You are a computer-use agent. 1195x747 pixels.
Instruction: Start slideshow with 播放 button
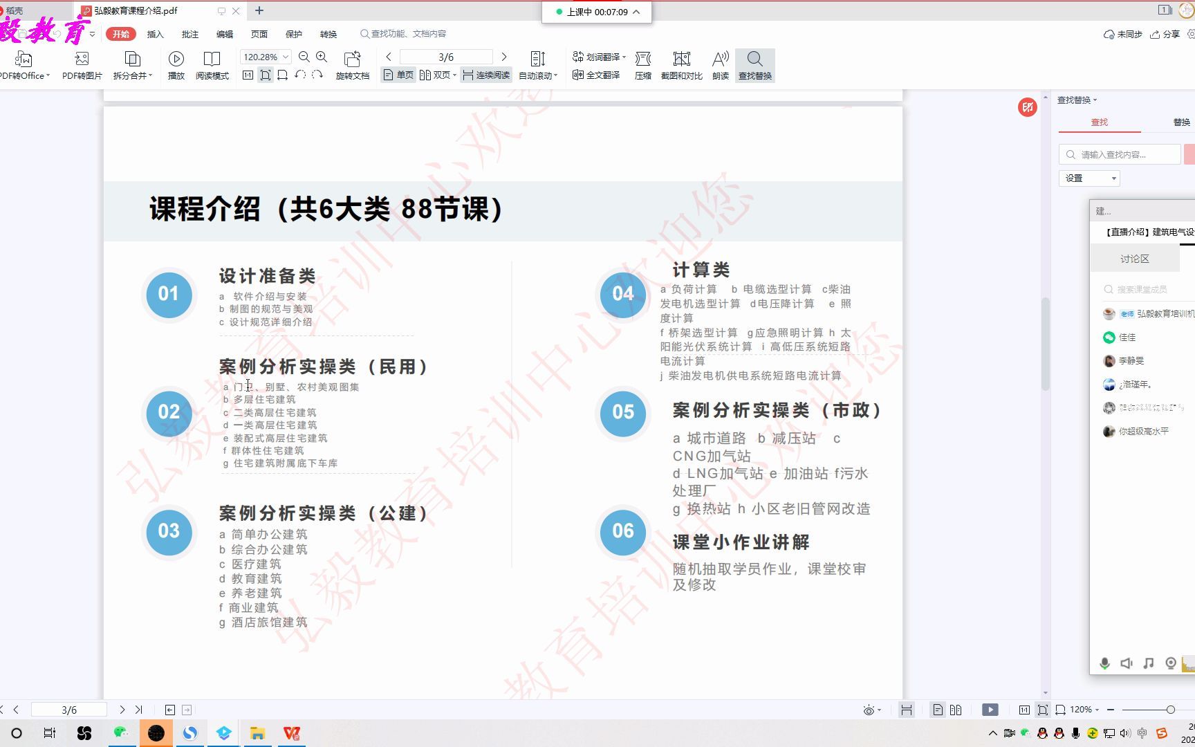[176, 66]
